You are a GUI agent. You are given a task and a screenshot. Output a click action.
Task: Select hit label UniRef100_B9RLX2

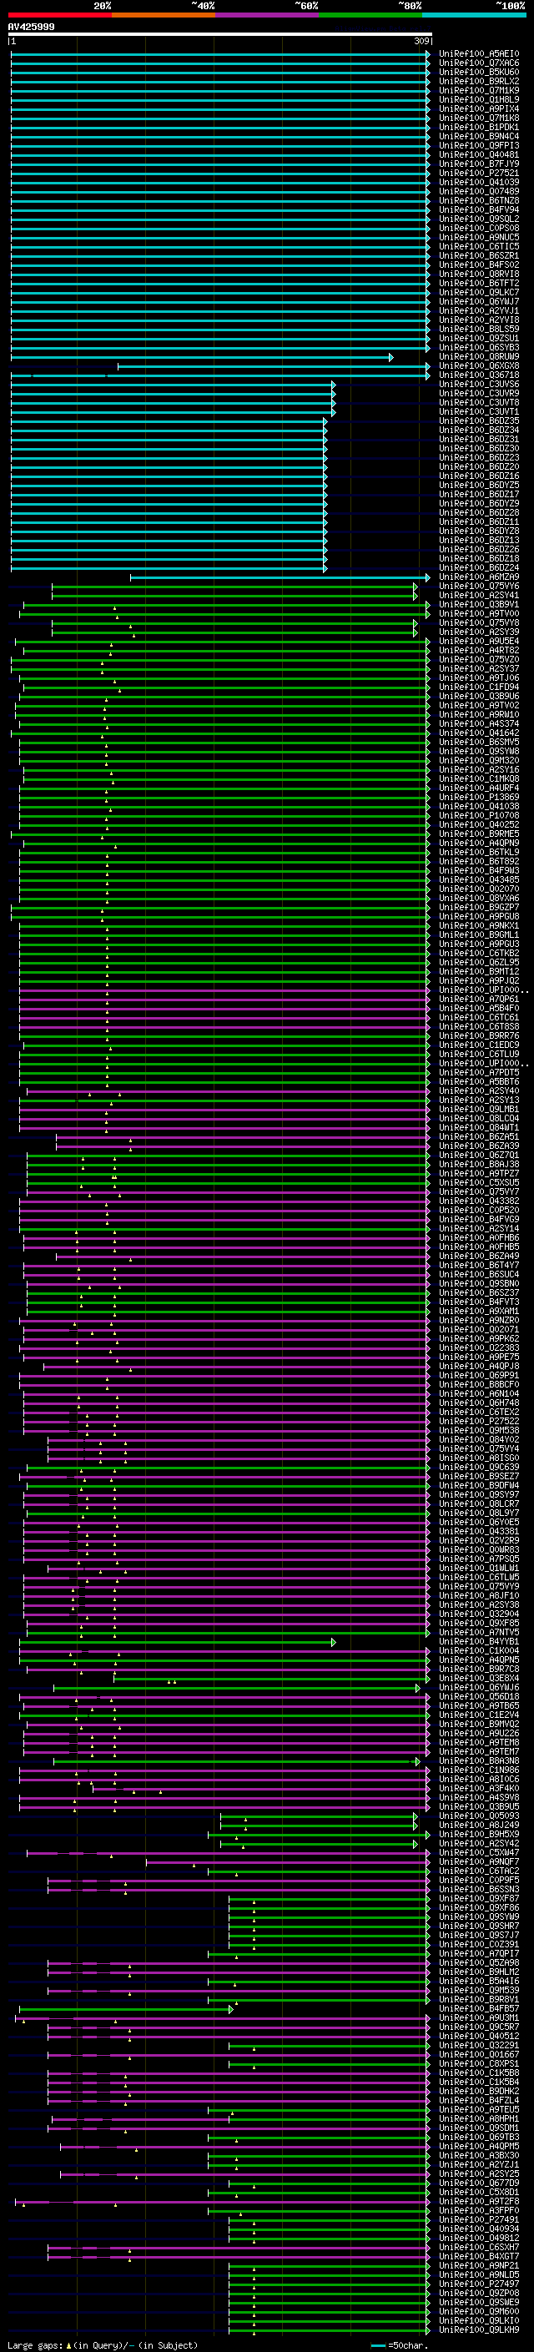(x=479, y=81)
